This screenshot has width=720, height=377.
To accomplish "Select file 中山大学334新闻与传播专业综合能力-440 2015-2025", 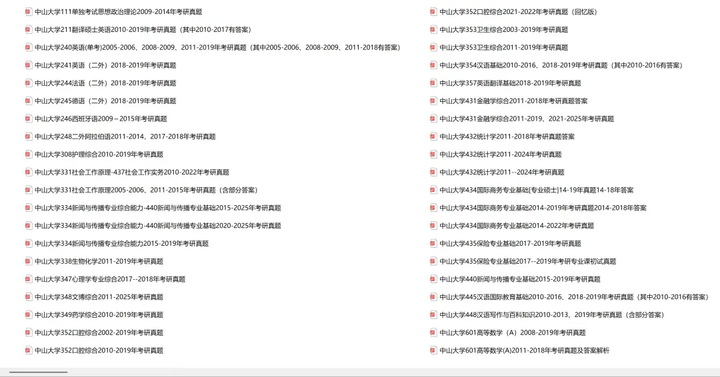I will click(157, 208).
